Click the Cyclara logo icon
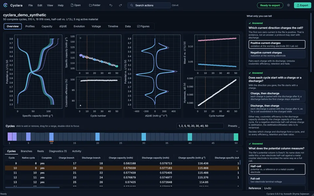This screenshot has width=314, height=196. pyautogui.click(x=6, y=5)
